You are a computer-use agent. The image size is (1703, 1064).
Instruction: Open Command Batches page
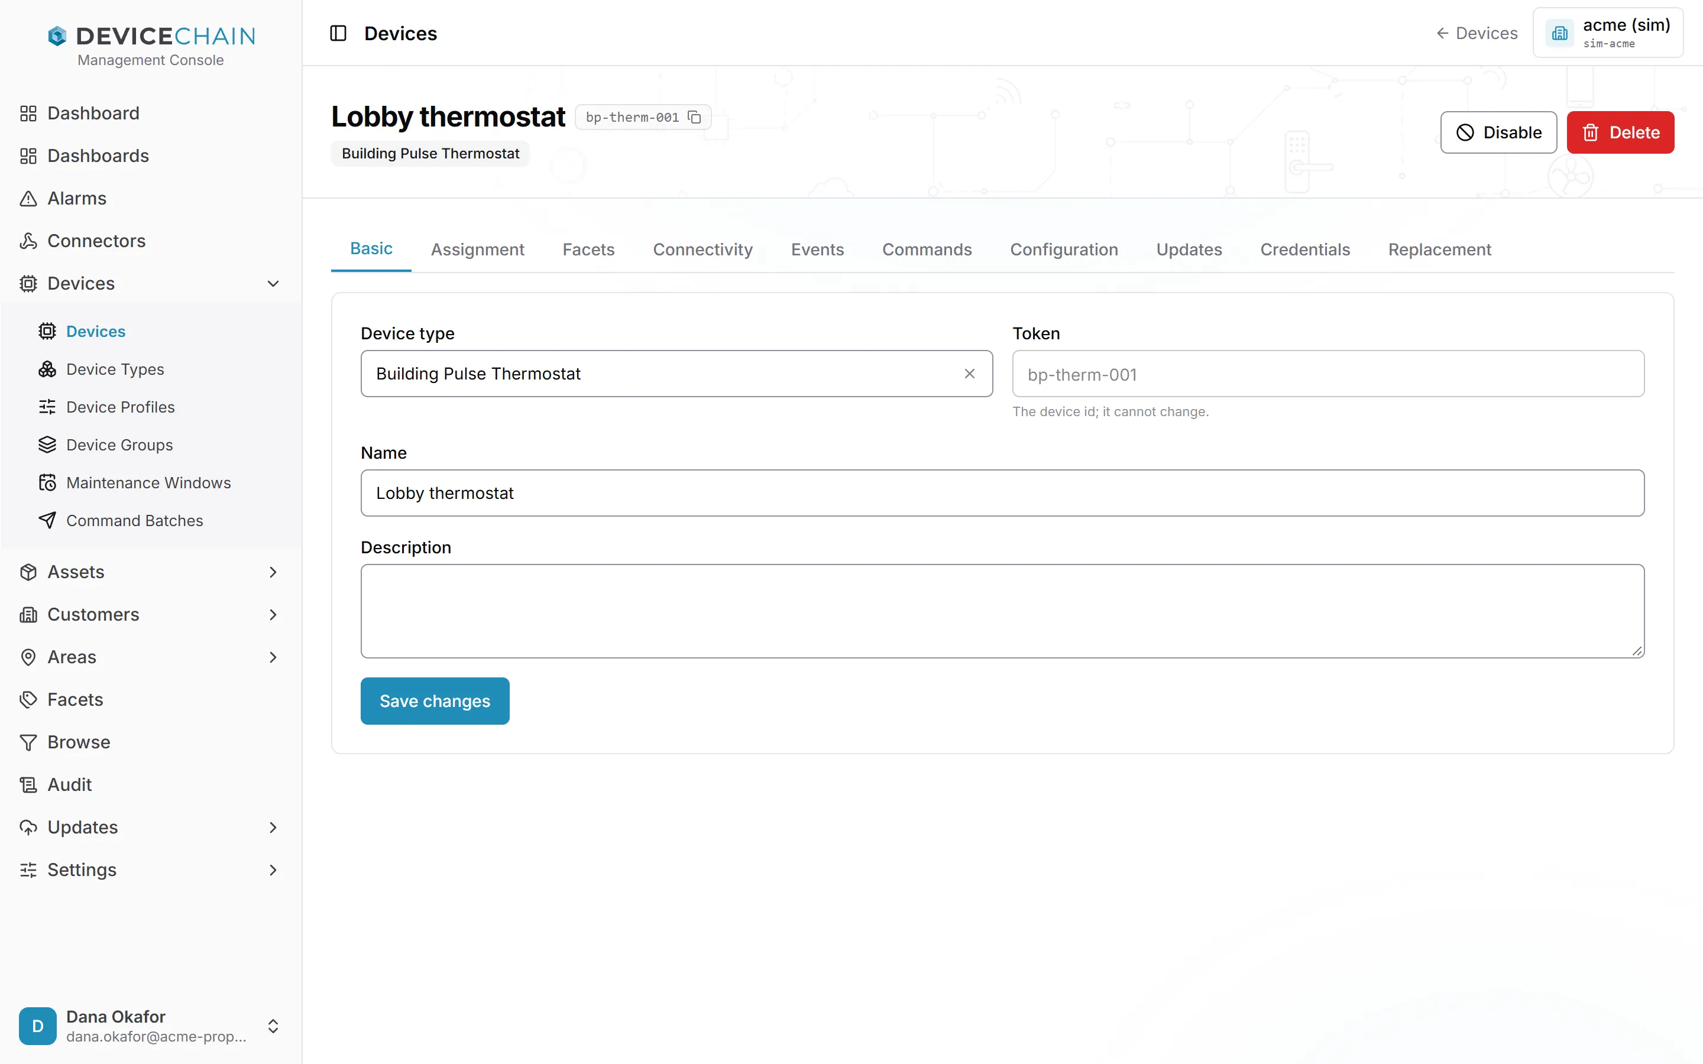[134, 520]
